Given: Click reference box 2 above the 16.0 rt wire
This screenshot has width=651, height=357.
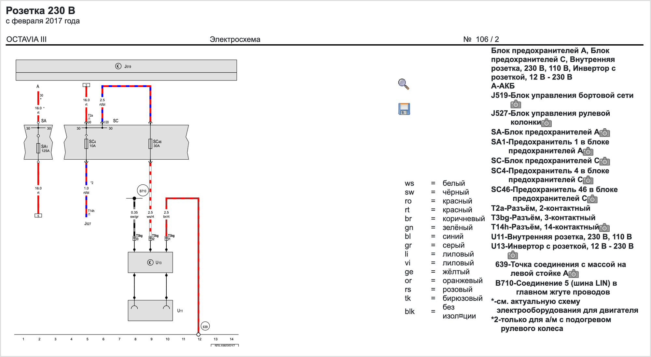Looking at the screenshot, I should coord(86,85).
